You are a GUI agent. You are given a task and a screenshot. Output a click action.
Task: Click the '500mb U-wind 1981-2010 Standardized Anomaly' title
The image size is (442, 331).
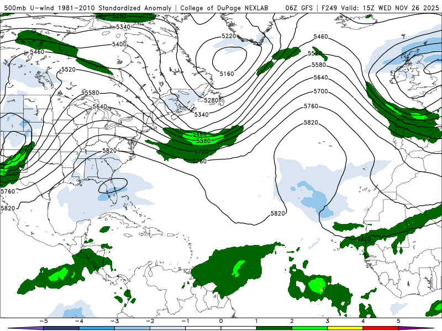tap(88, 8)
